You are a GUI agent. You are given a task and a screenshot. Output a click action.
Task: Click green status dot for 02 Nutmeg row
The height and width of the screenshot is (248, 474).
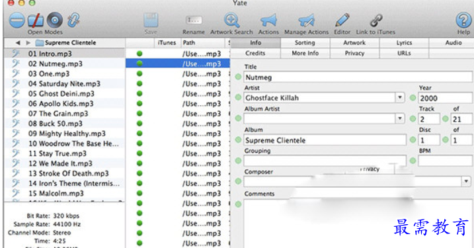[139, 63]
